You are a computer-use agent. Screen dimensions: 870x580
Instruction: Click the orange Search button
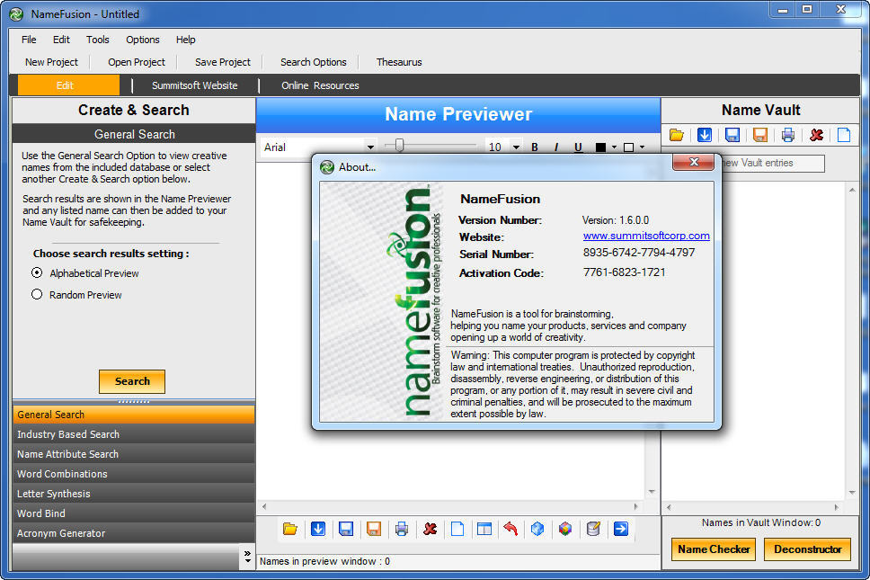tap(132, 381)
